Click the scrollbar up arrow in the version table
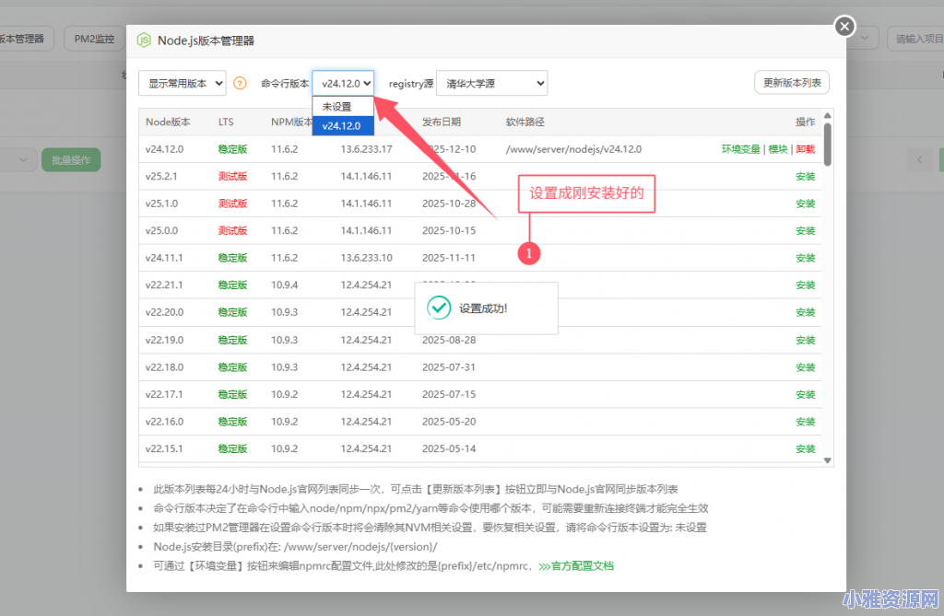This screenshot has height=616, width=944. coord(827,115)
